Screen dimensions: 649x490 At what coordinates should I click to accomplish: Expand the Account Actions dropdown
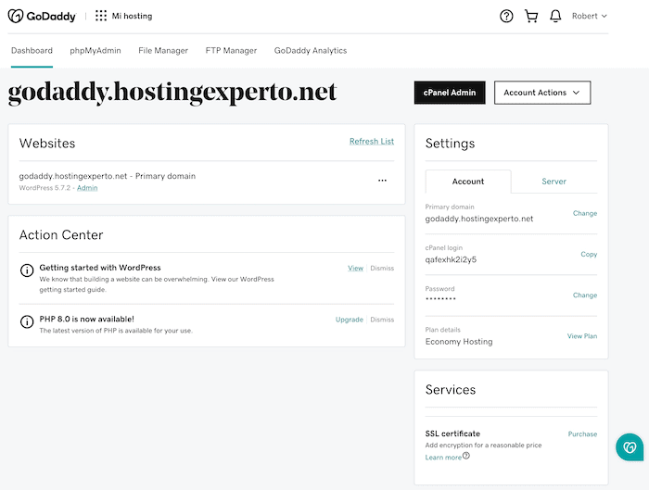[x=542, y=93]
